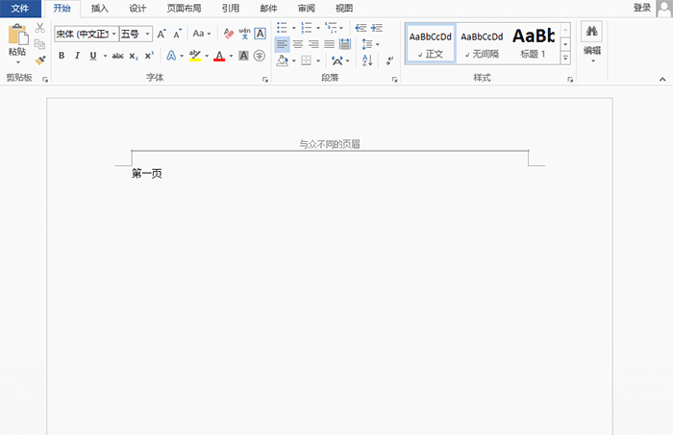
Task: Apply strikethrough abc formatting
Action: coord(117,56)
